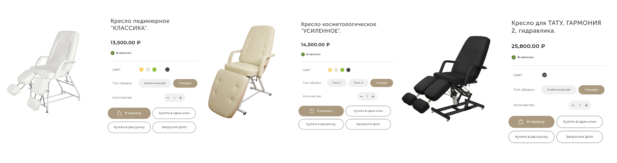
Task: Increase quantity of the ГАРМОНИЯ 2 tattoo chair
Action: pyautogui.click(x=586, y=105)
